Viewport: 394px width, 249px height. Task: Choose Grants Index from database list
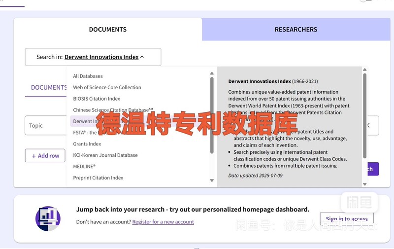(87, 144)
